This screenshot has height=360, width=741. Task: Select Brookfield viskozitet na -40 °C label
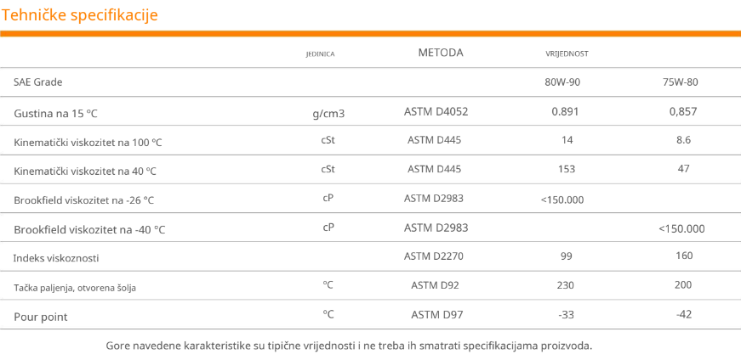89,229
